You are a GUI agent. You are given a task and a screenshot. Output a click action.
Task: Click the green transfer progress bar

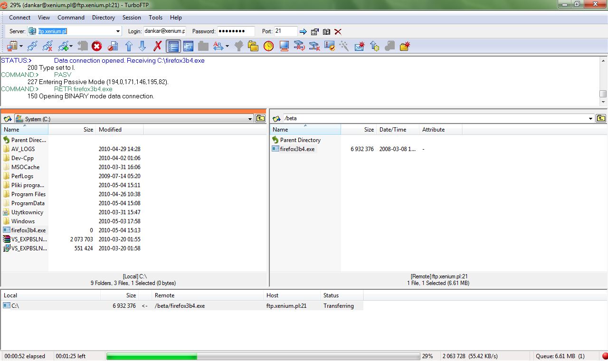tap(263, 356)
